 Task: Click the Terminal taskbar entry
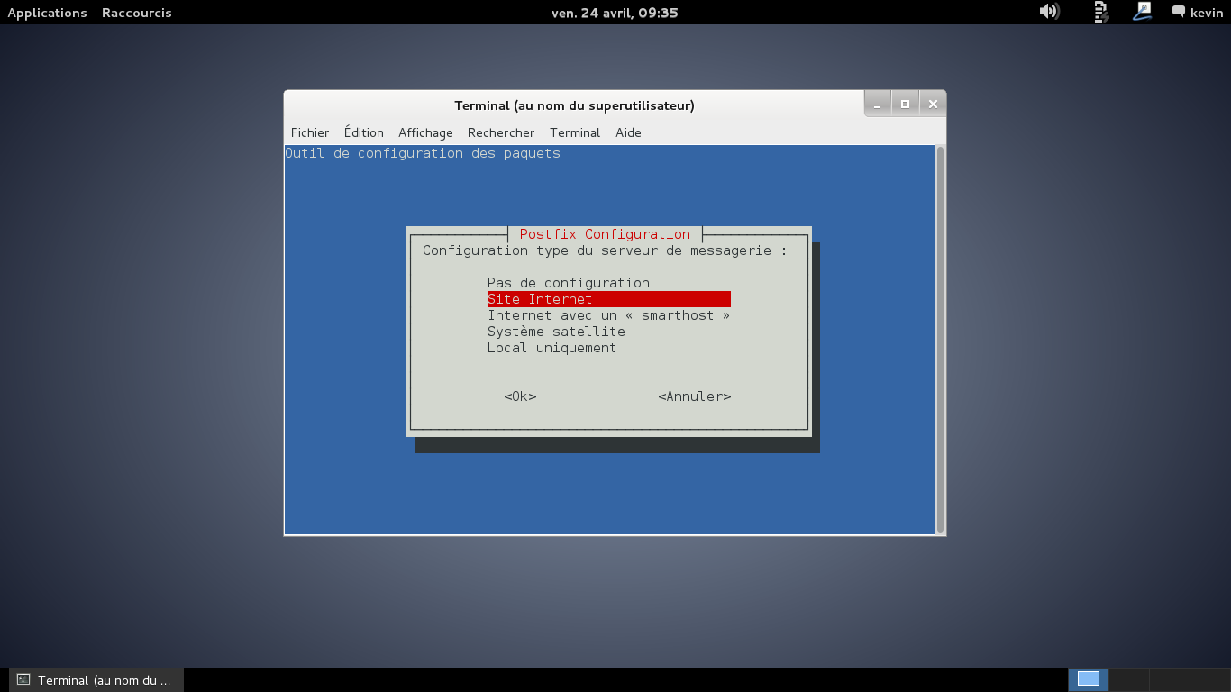pyautogui.click(x=96, y=680)
